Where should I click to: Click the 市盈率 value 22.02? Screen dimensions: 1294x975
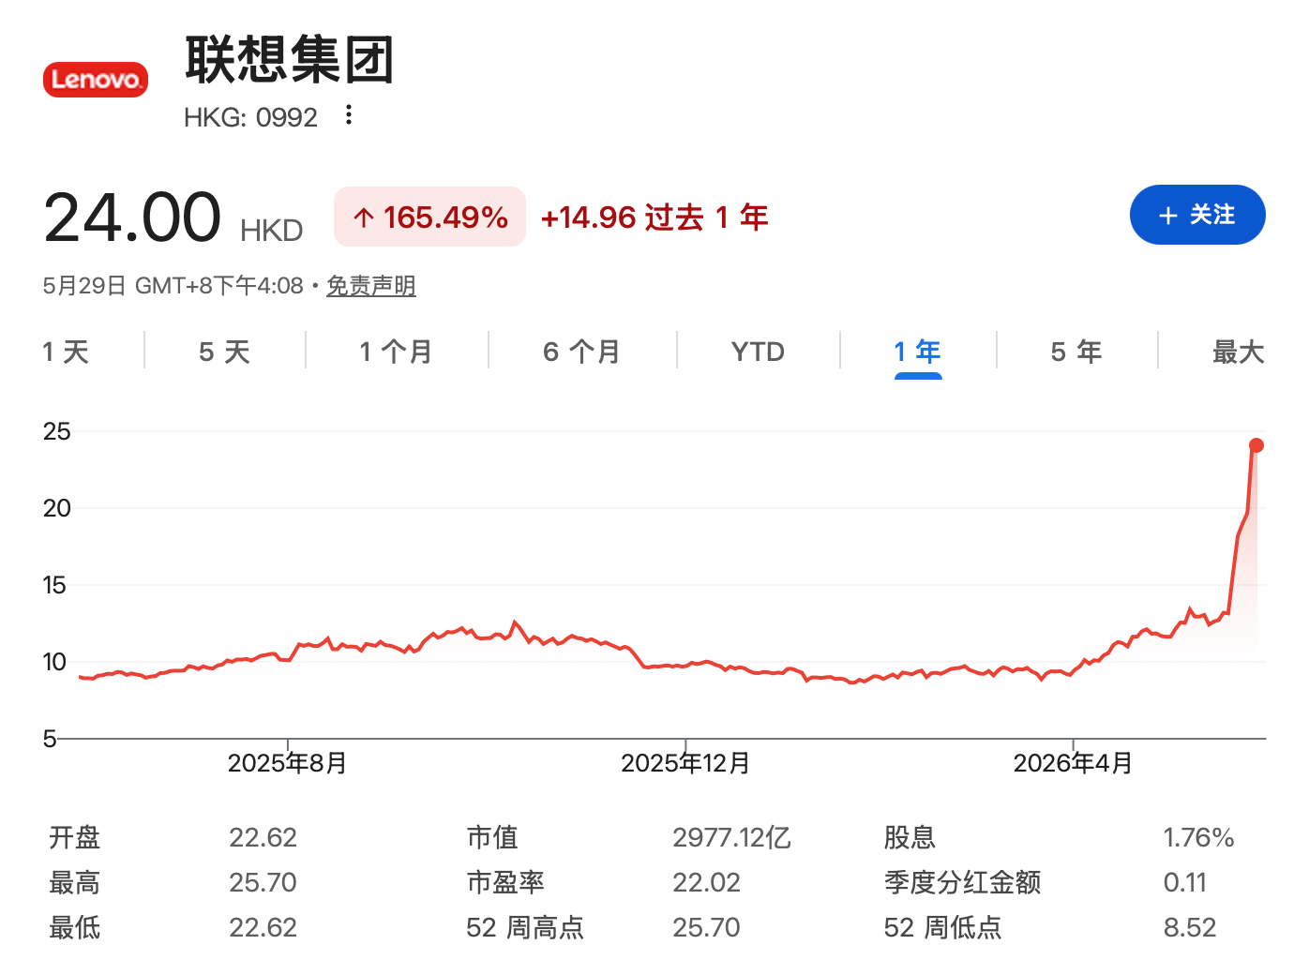(x=706, y=882)
